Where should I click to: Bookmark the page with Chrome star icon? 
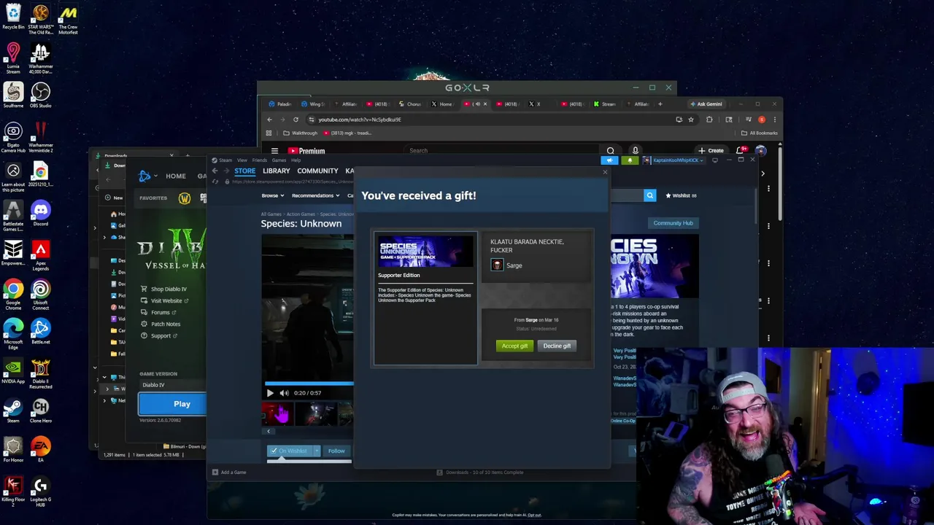coord(690,120)
